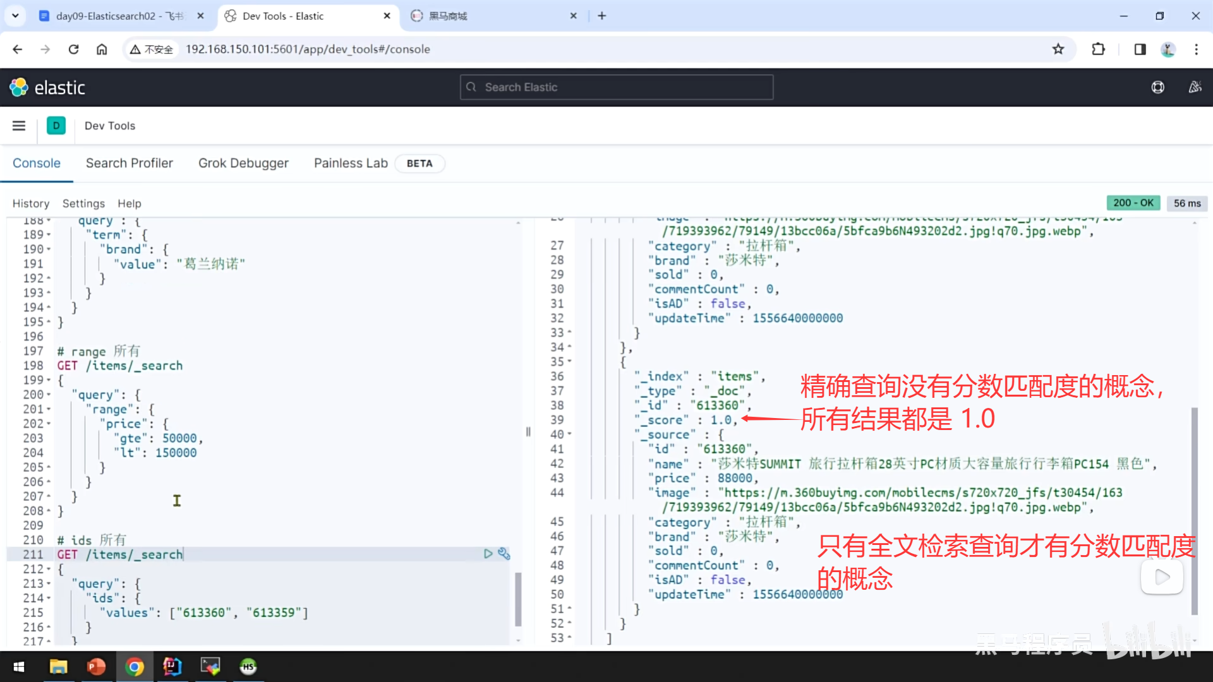Open the History link in Console

(30, 203)
